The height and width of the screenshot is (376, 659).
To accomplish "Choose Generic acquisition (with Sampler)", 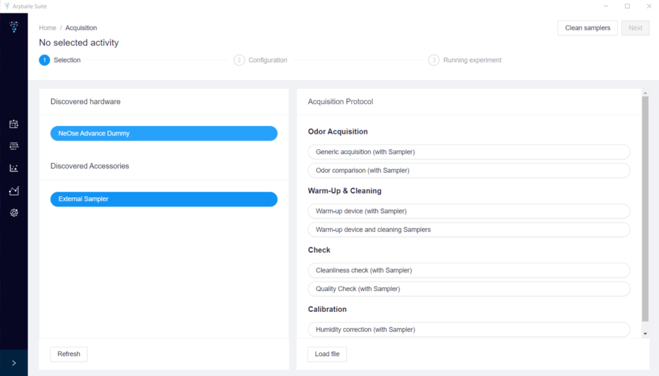I will [469, 152].
